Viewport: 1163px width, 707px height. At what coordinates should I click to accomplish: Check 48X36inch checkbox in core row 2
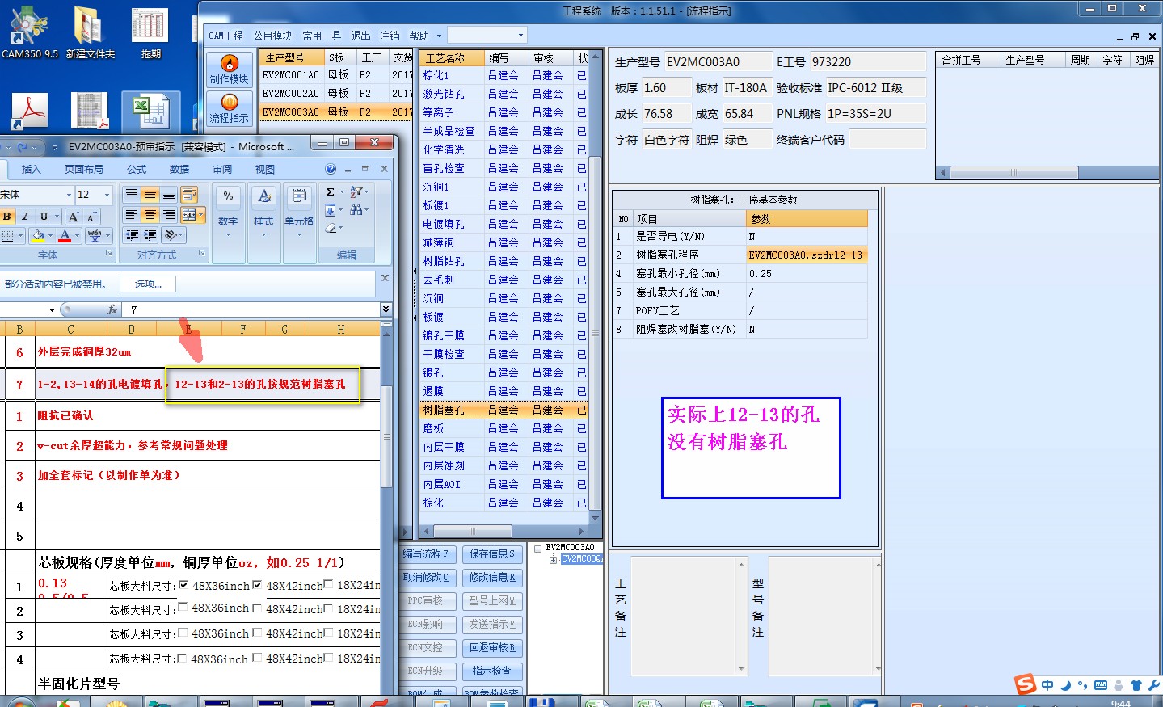(183, 607)
